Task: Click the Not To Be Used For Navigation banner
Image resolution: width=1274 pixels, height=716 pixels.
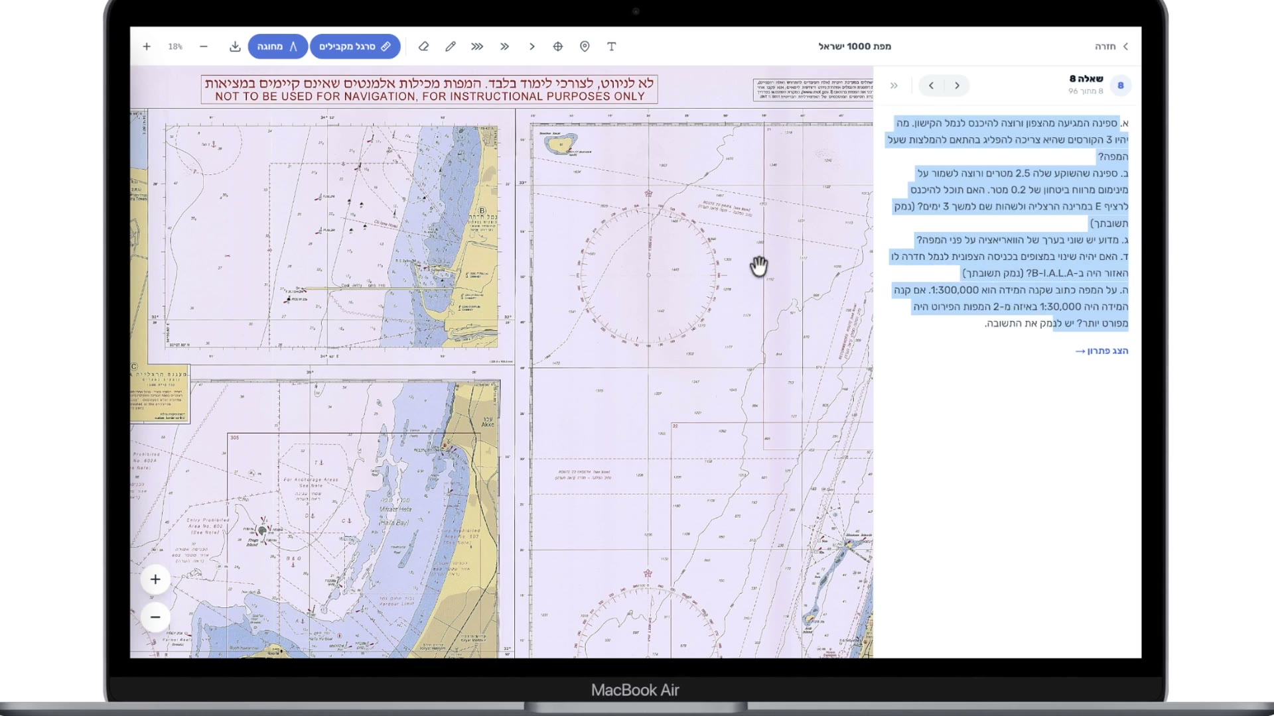Action: coord(429,89)
